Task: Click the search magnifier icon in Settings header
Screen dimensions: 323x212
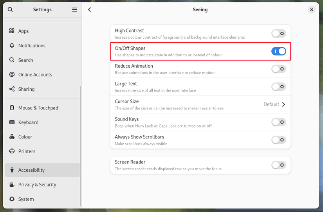Action: [10, 9]
